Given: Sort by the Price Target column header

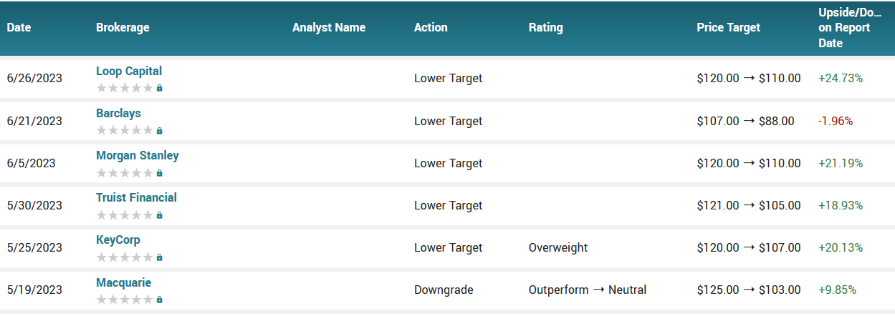Looking at the screenshot, I should (x=728, y=28).
